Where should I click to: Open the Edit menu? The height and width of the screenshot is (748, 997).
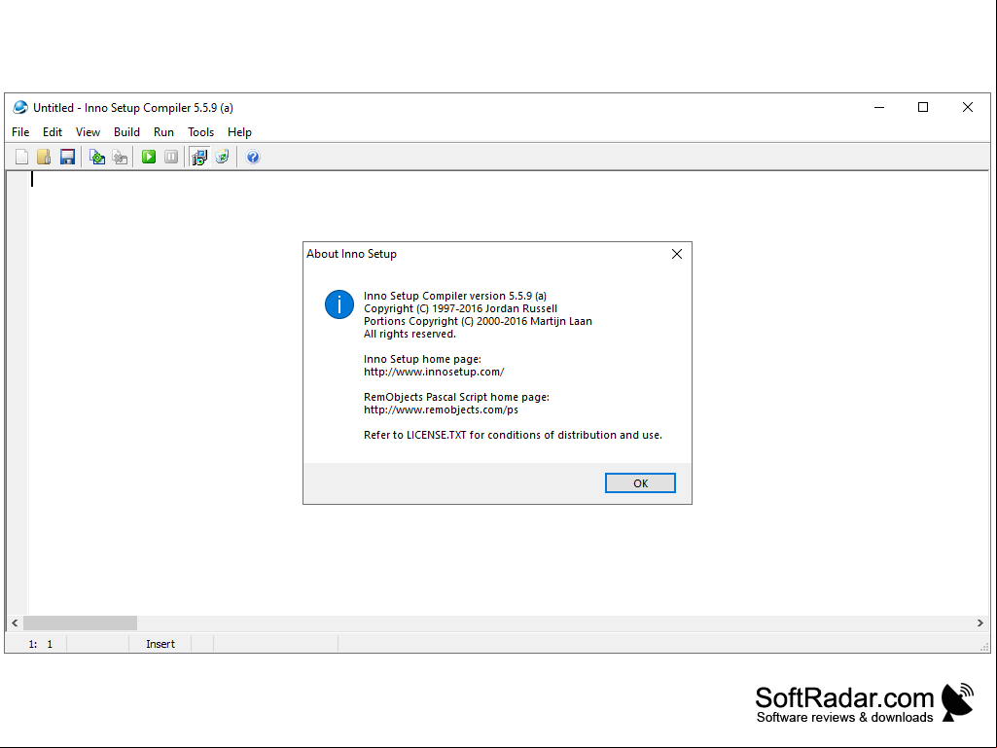coord(53,132)
